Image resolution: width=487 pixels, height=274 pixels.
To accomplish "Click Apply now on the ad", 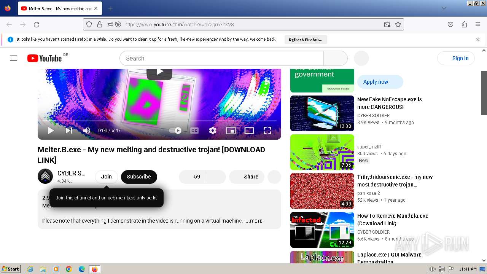I will (380, 82).
